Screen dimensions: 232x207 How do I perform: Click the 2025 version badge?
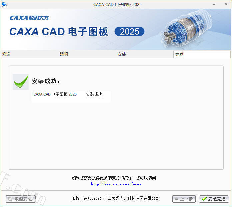[x=129, y=31]
